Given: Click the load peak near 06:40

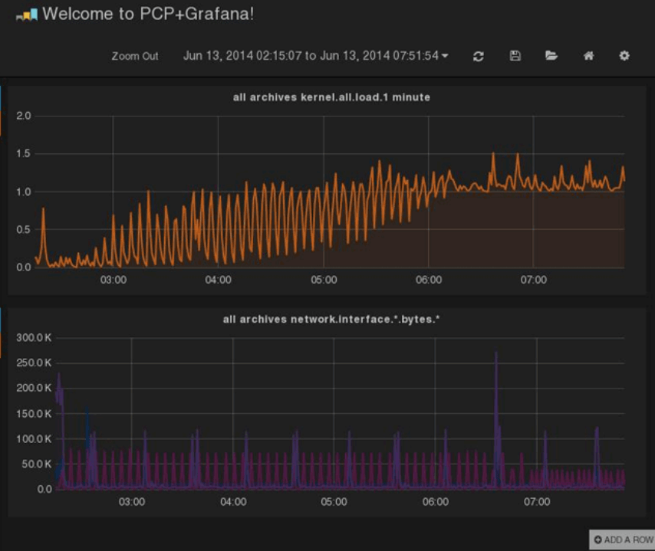Looking at the screenshot, I should coord(493,155).
